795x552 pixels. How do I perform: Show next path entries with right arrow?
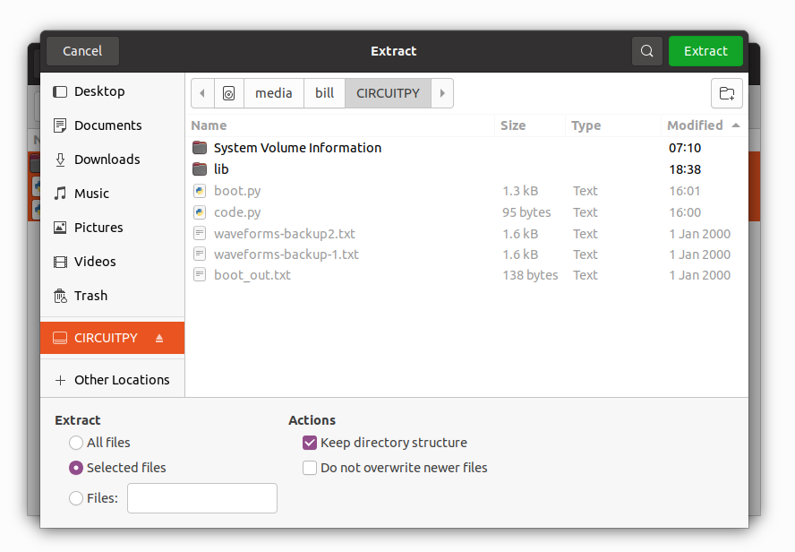(x=442, y=93)
